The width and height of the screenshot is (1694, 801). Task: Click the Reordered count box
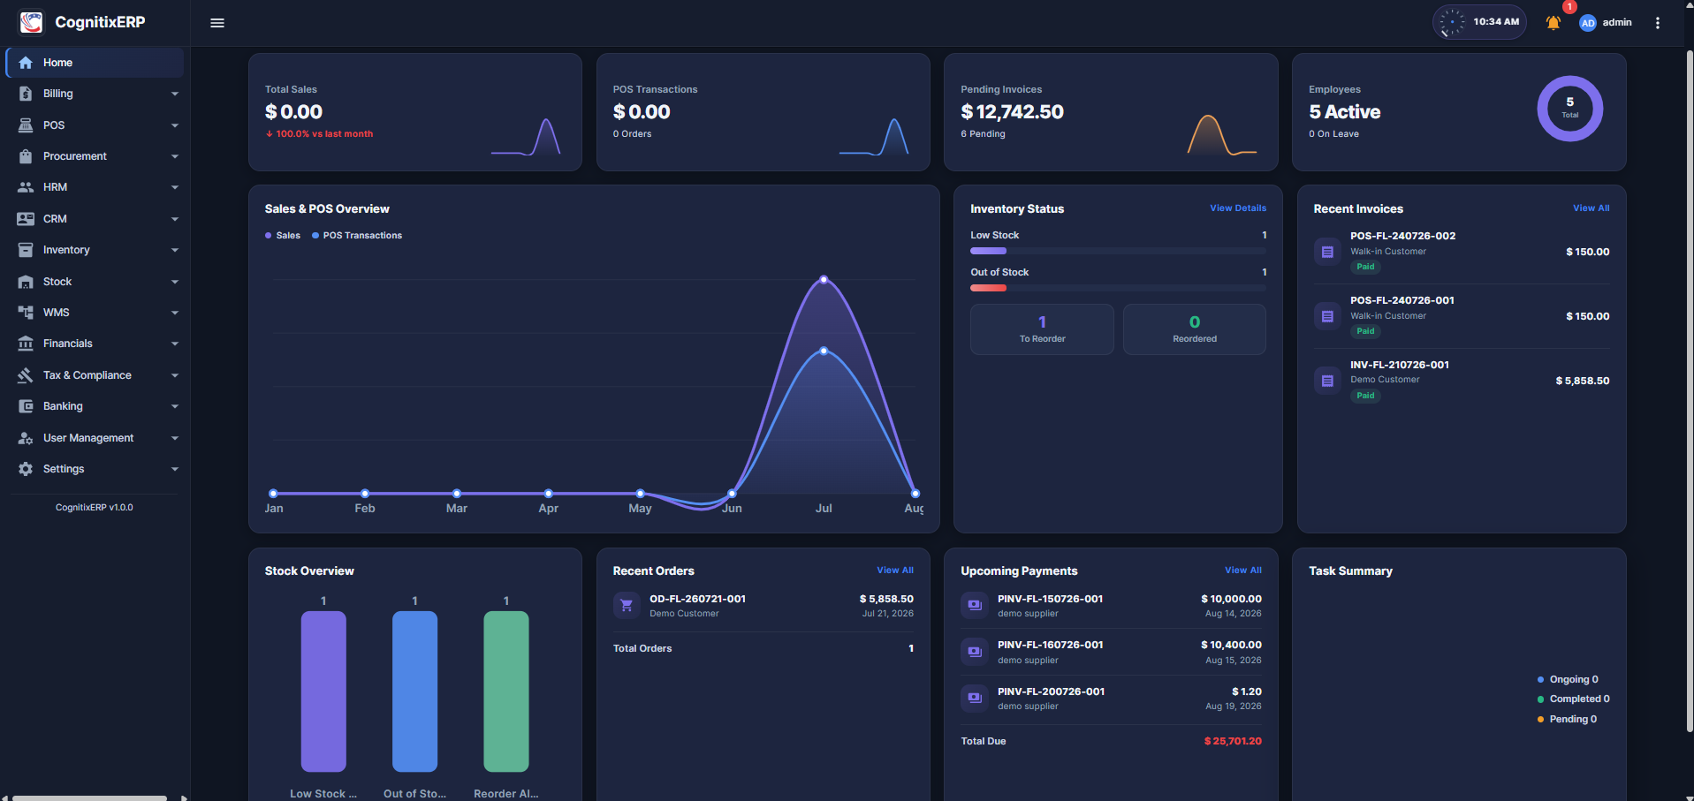(x=1195, y=329)
